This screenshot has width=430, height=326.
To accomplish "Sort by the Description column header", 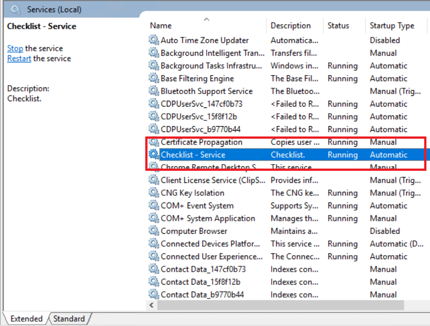I will [x=291, y=26].
